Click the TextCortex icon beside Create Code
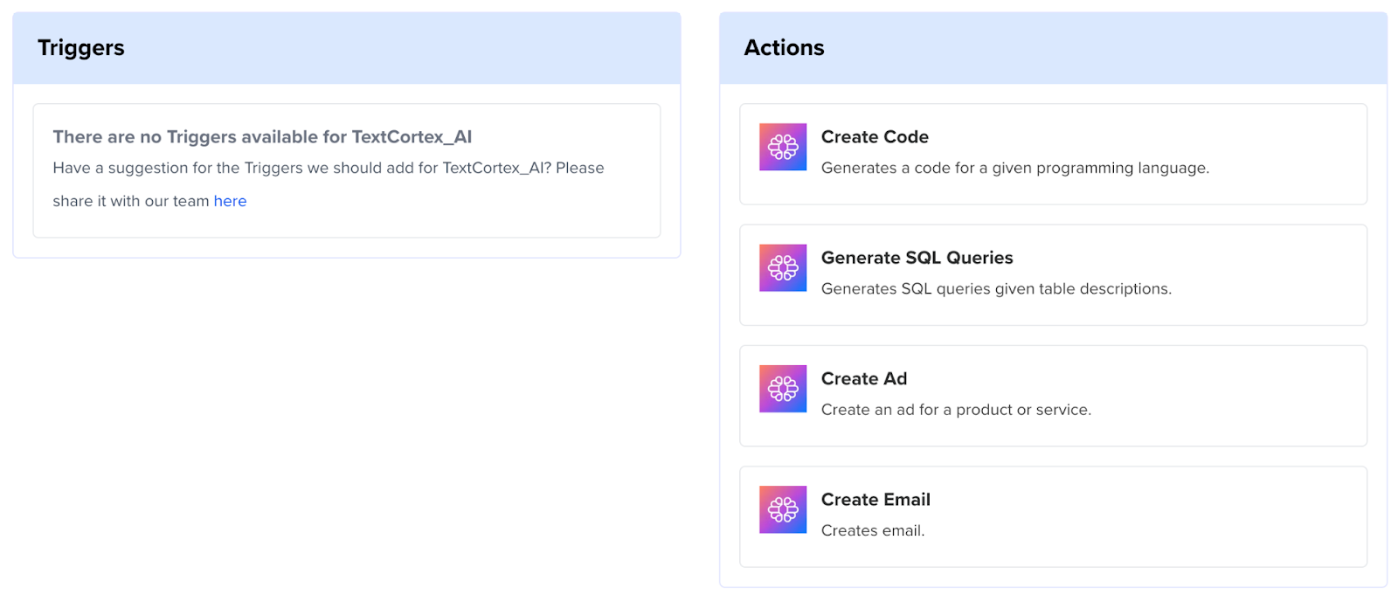The height and width of the screenshot is (595, 1398). pyautogui.click(x=783, y=147)
